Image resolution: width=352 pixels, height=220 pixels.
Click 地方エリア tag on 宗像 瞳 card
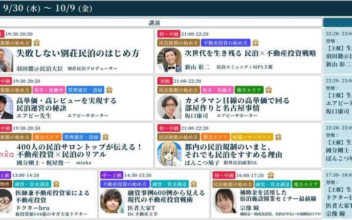(x=306, y=184)
